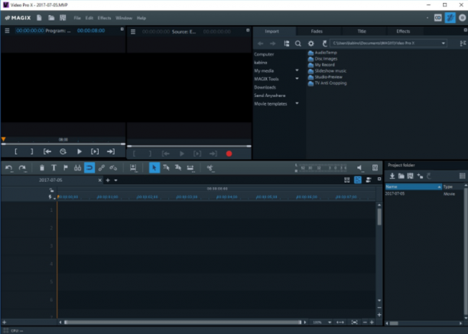Open the media pool settings gear
The width and height of the screenshot is (468, 334).
310,44
